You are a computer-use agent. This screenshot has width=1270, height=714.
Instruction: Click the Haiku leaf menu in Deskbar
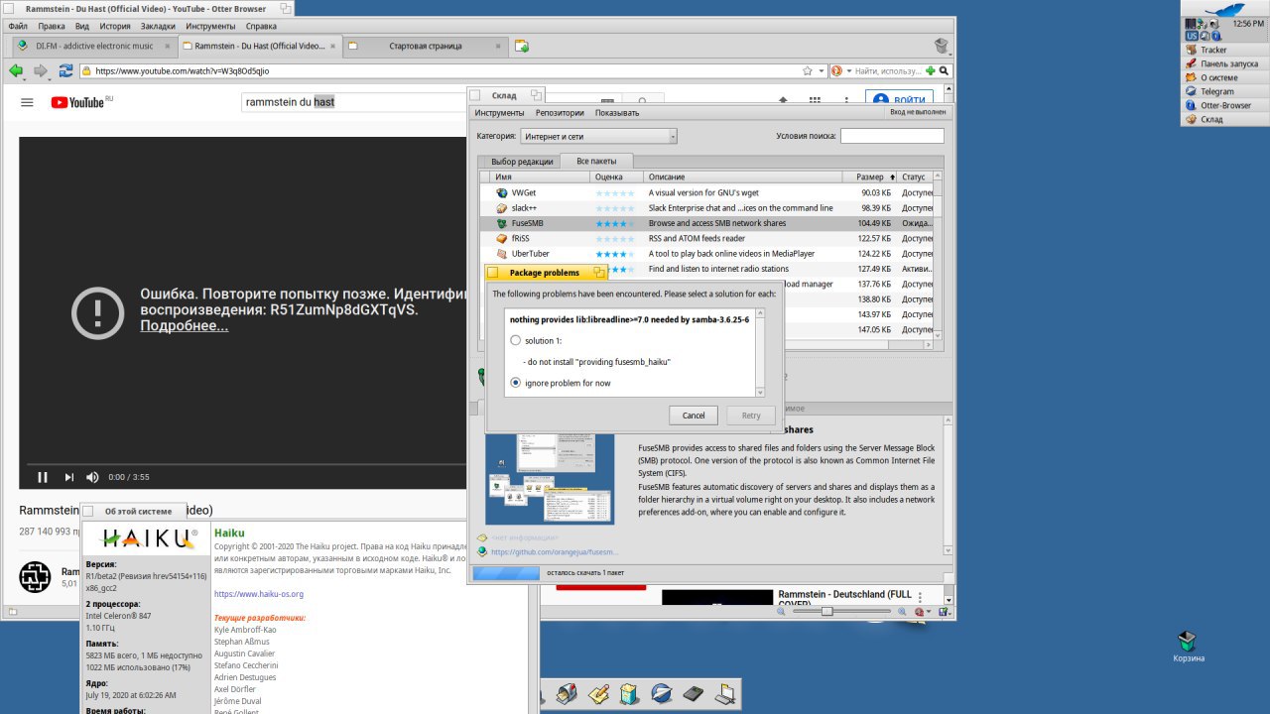click(x=1223, y=9)
